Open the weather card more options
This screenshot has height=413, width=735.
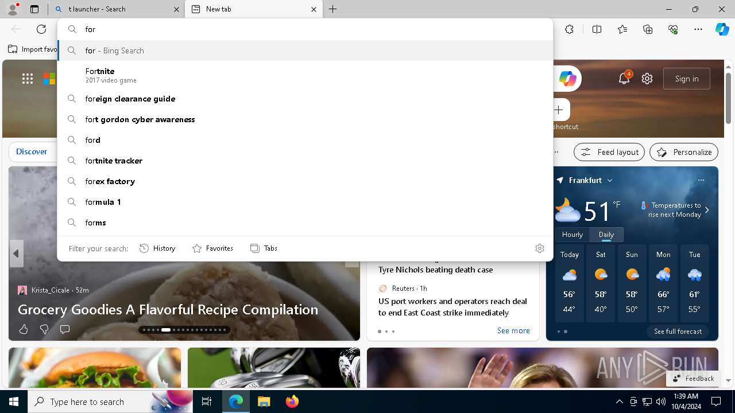click(x=701, y=180)
